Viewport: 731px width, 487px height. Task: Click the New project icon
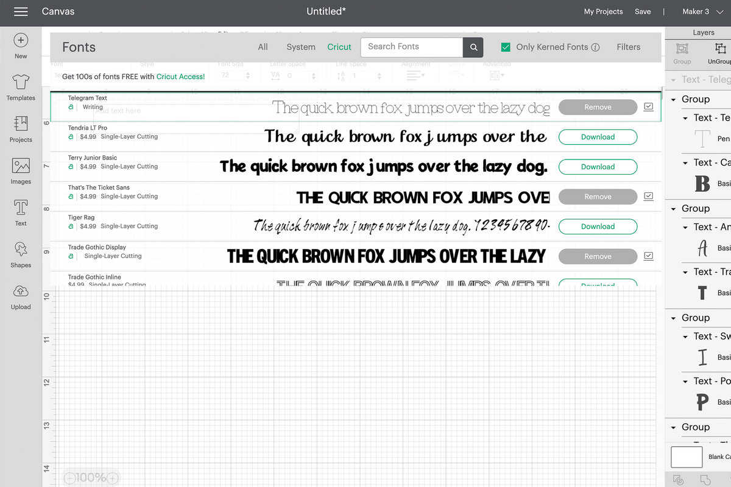pyautogui.click(x=21, y=40)
